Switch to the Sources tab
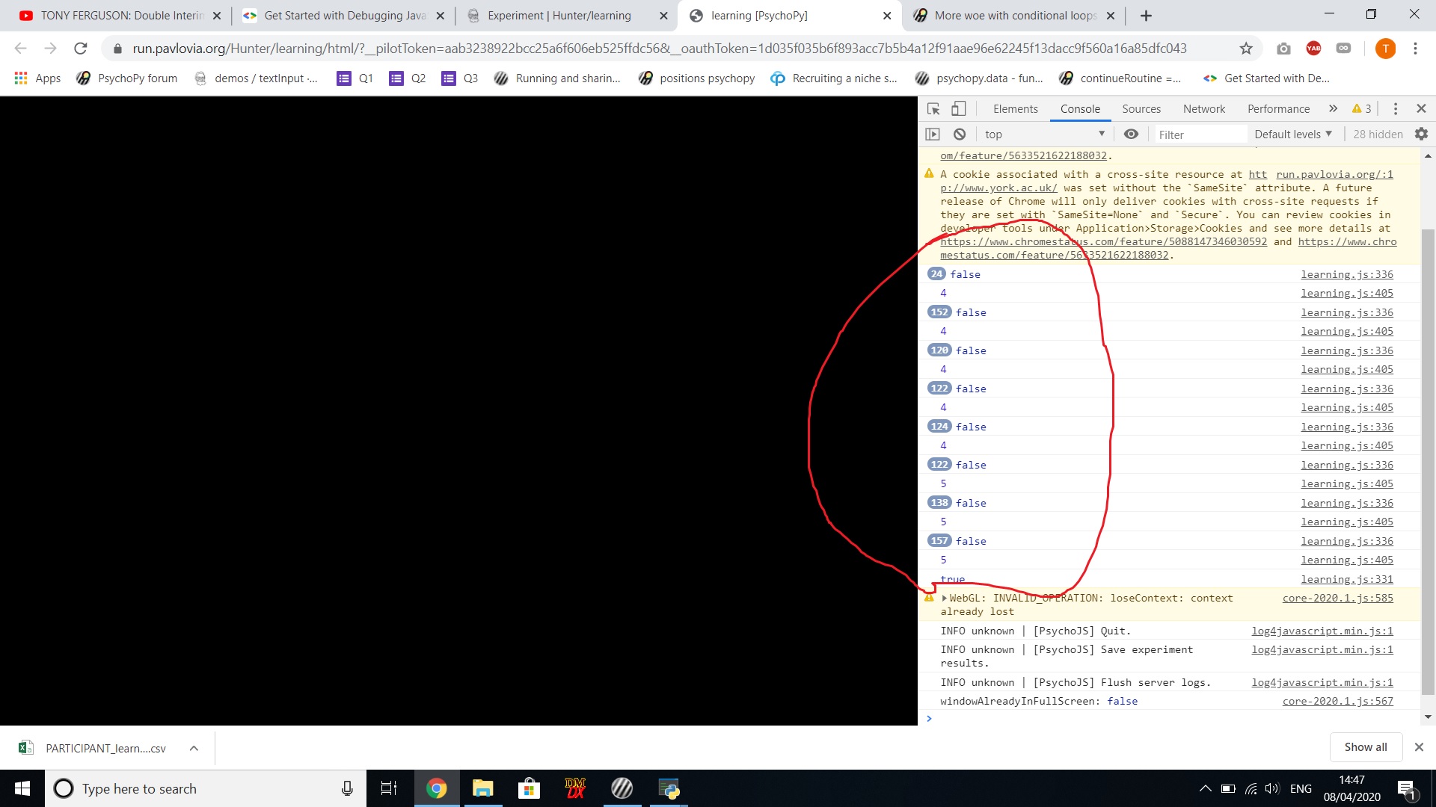The height and width of the screenshot is (807, 1436). pos(1141,109)
